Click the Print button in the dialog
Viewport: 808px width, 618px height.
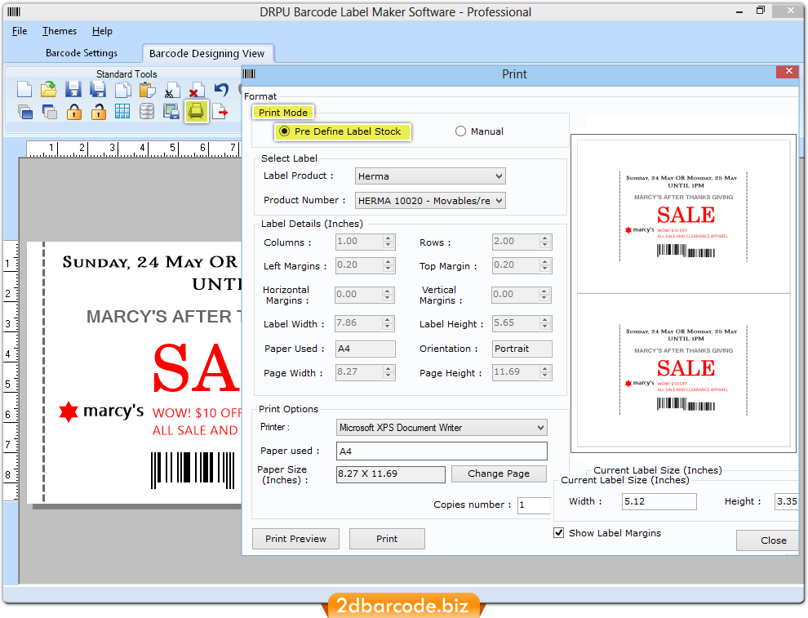click(387, 539)
